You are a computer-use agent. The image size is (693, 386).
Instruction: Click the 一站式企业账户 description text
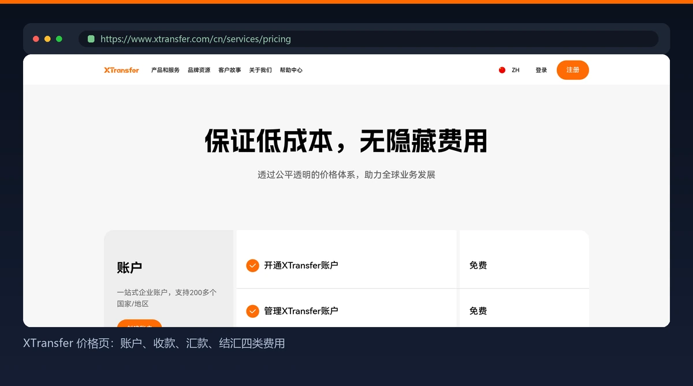point(167,298)
